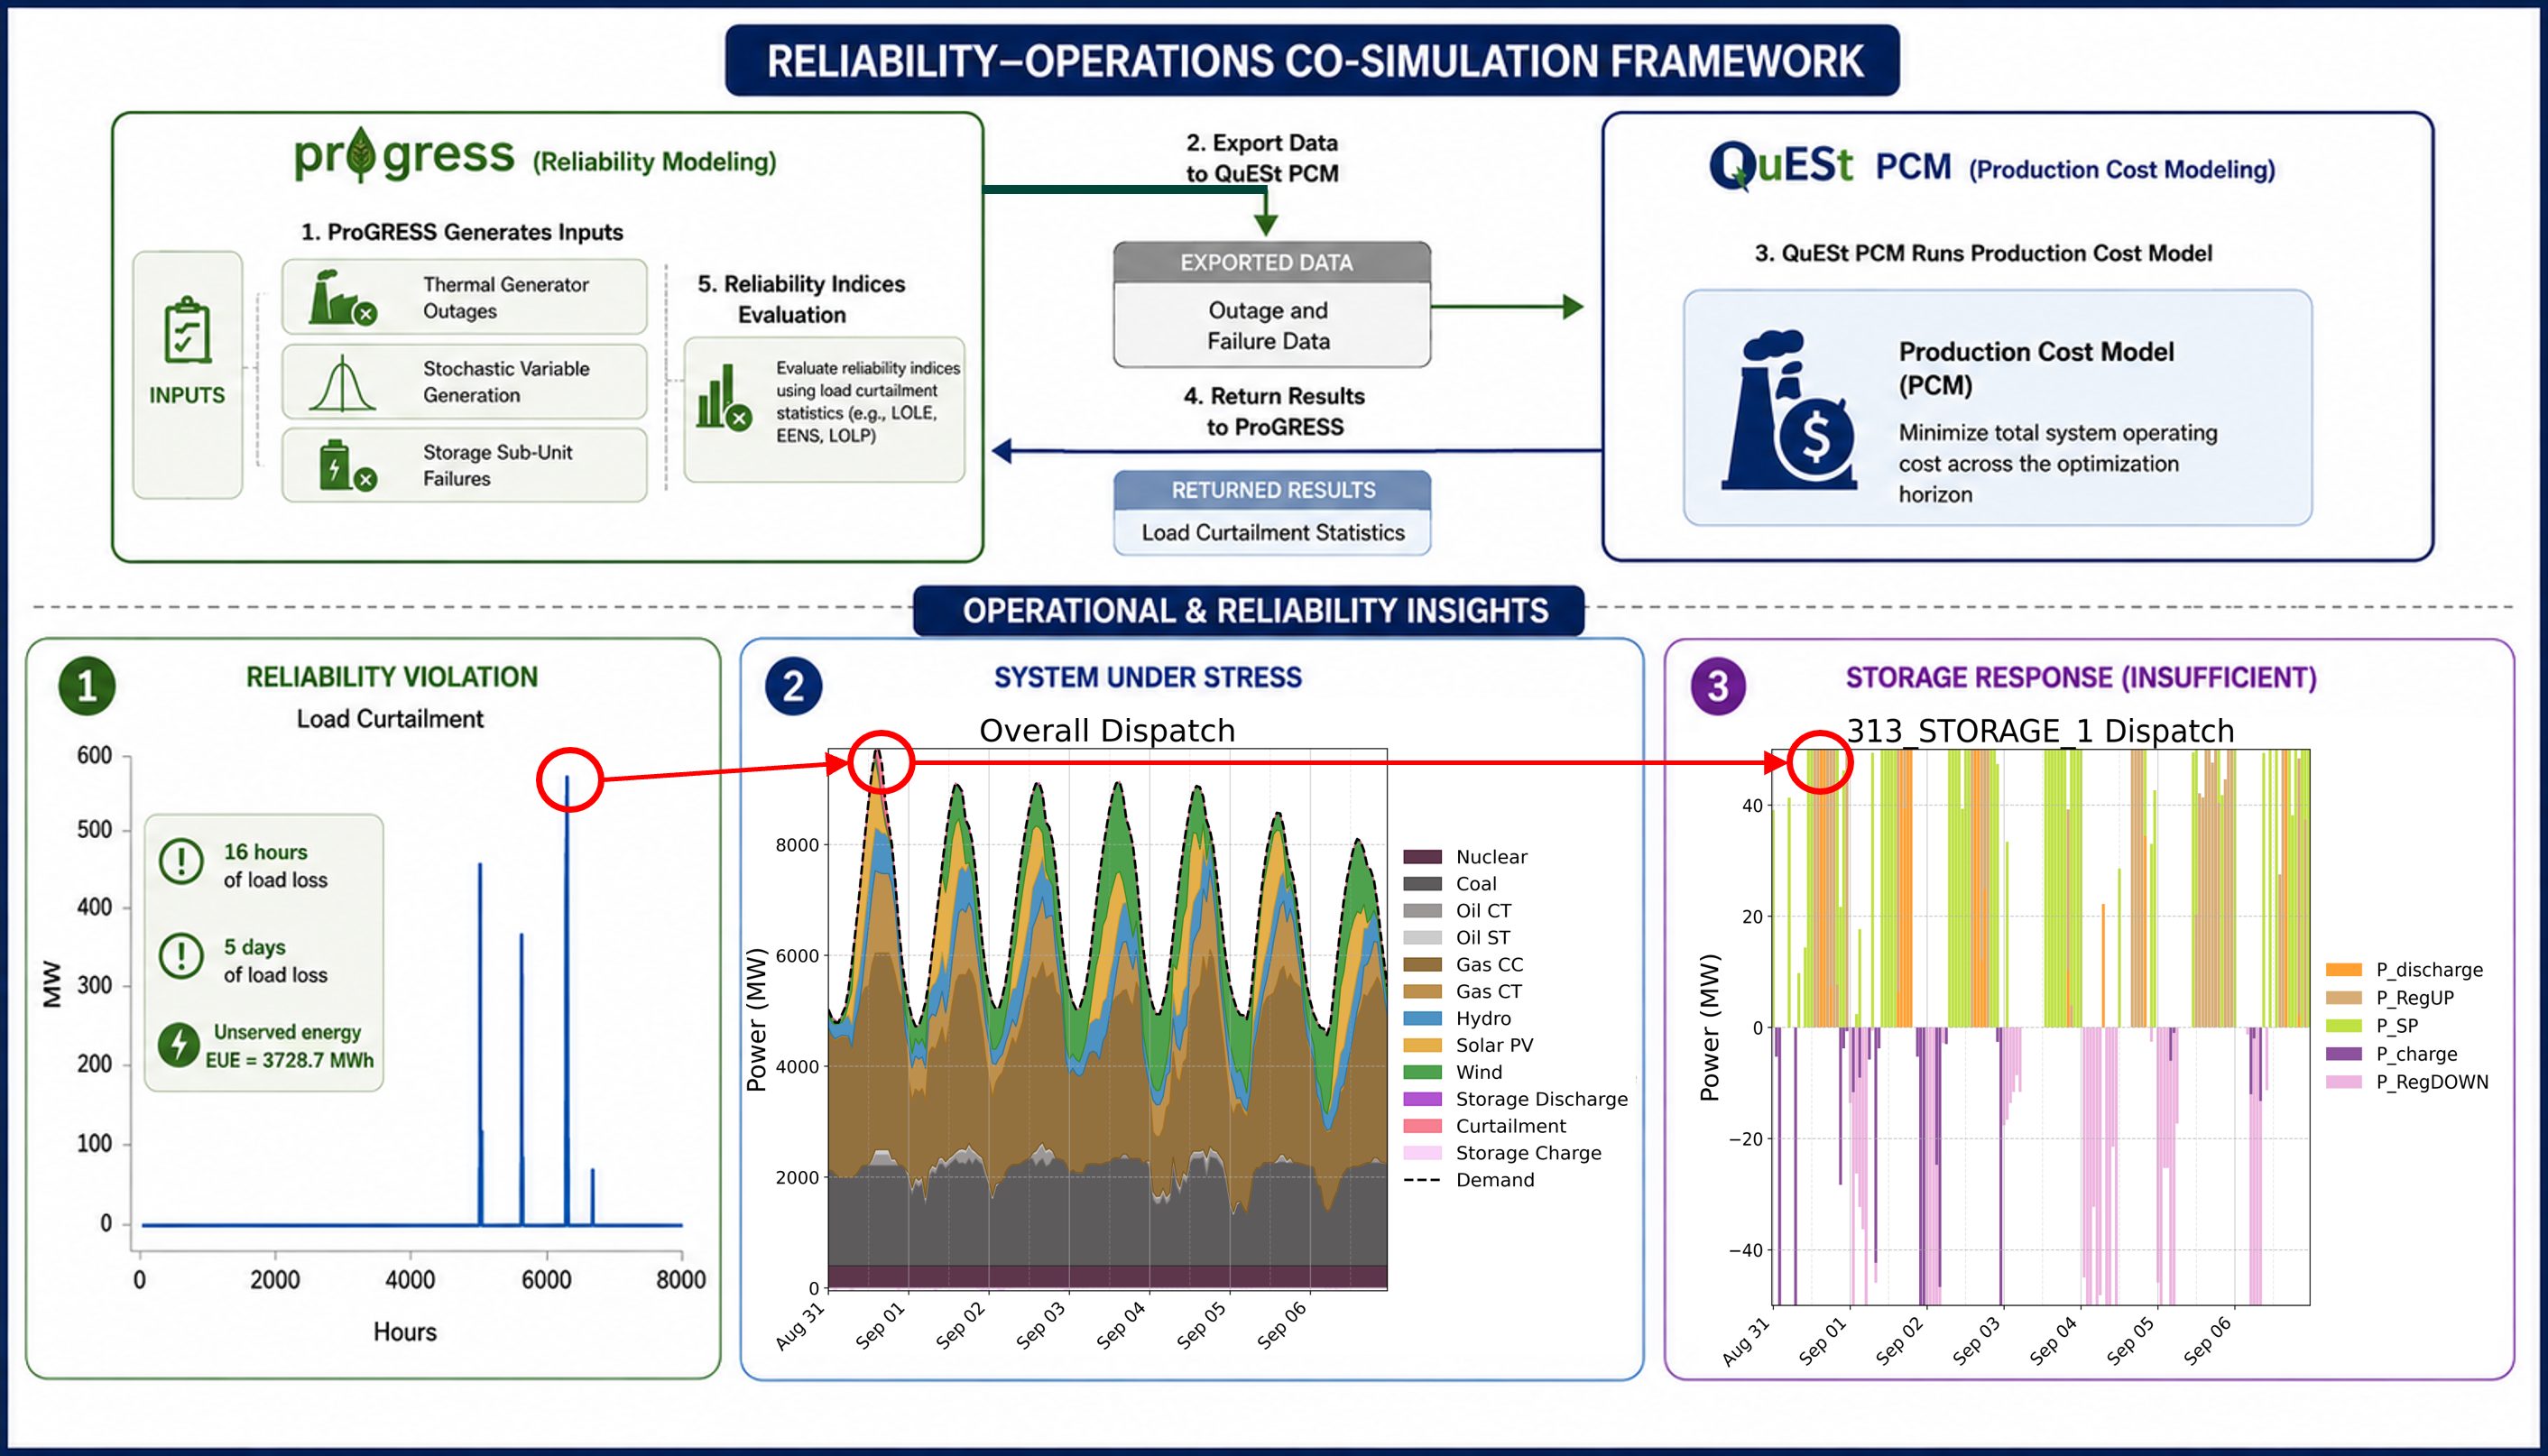Click the Oil ST legend swatch
This screenshot has width=2548, height=1456.
pyautogui.click(x=1422, y=938)
